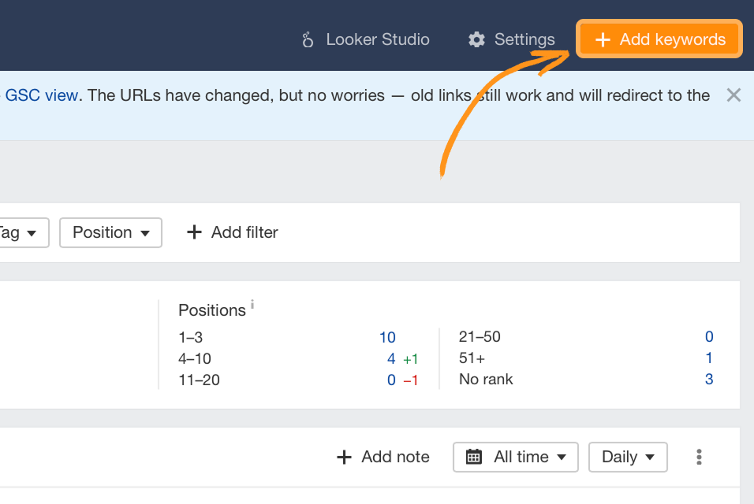Expand the All time date range selector
The width and height of the screenshot is (754, 504).
tap(516, 457)
